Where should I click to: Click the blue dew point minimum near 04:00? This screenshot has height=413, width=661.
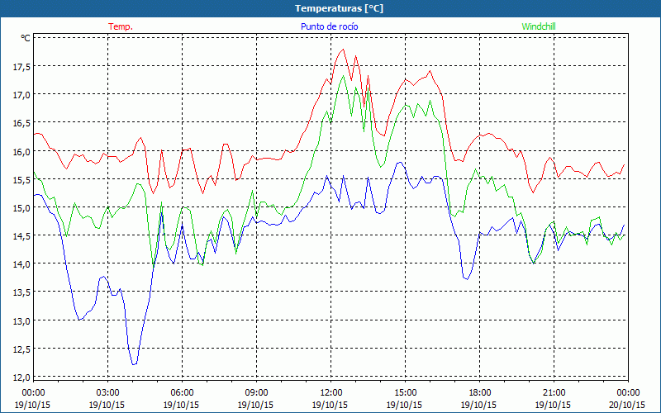(134, 364)
